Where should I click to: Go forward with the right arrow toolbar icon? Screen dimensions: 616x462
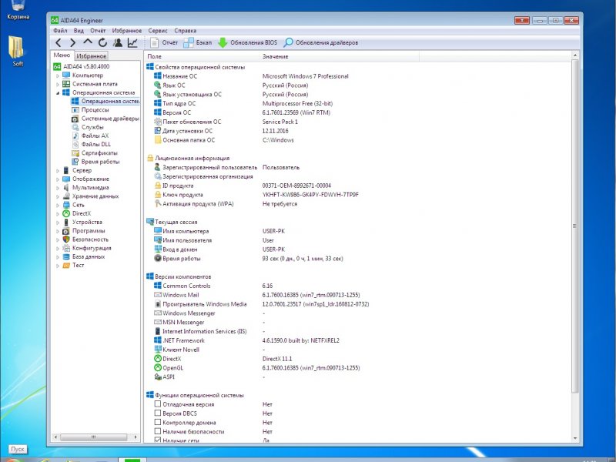click(72, 43)
